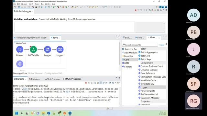Click Add Modules in palette
Image resolution: width=207 pixels, height=116 pixels.
pyautogui.click(x=130, y=53)
